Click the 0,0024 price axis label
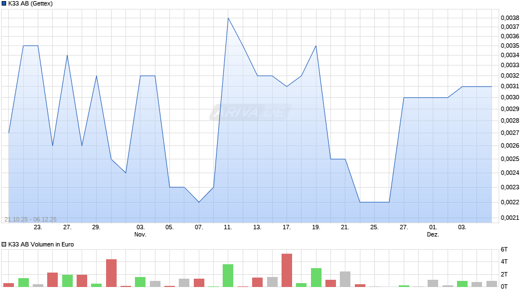The image size is (522, 292). coord(510,173)
